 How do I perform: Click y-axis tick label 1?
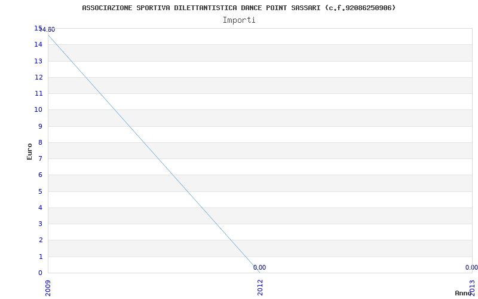pos(40,257)
